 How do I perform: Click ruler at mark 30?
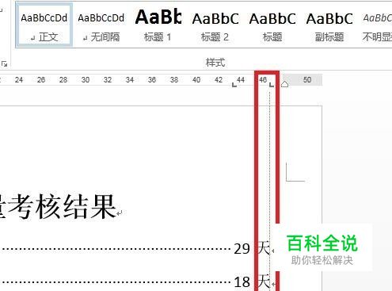click(86, 79)
